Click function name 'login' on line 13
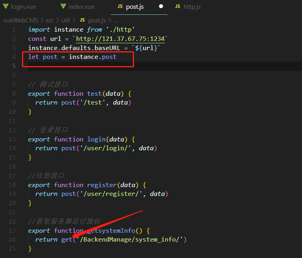The image size is (302, 258). (x=96, y=139)
